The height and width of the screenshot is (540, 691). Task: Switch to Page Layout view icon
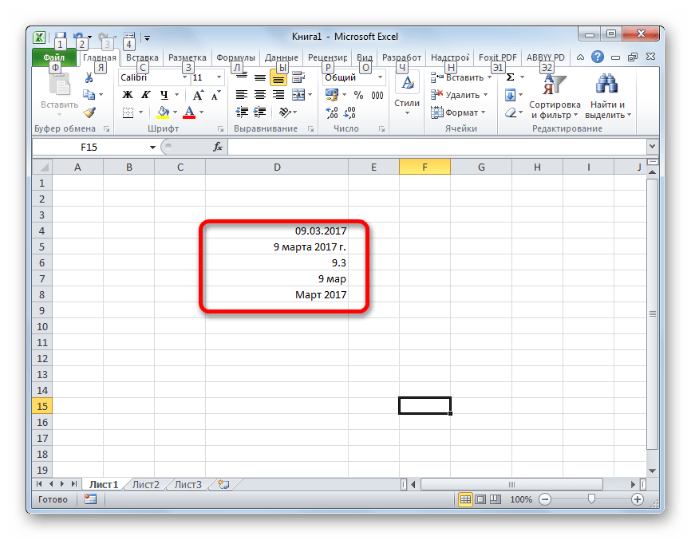point(481,499)
